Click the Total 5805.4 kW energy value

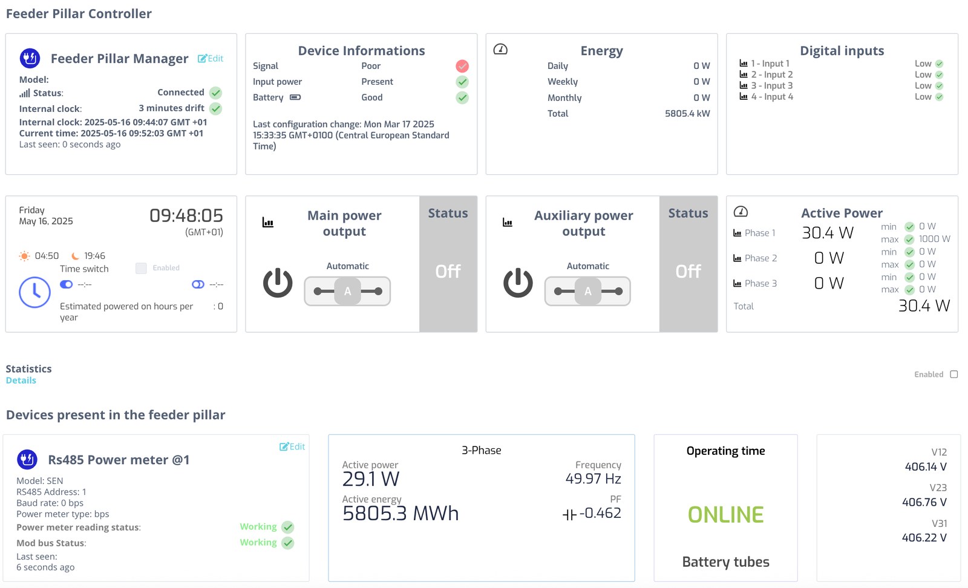coord(687,114)
